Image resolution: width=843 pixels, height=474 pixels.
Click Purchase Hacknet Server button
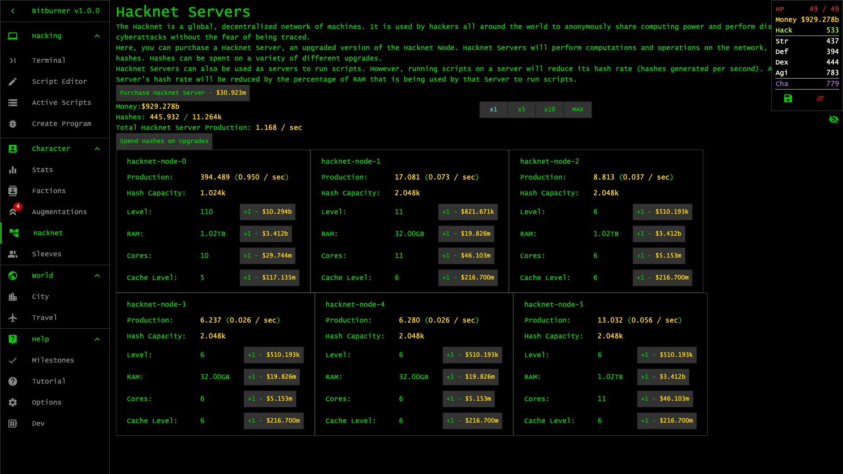point(183,93)
